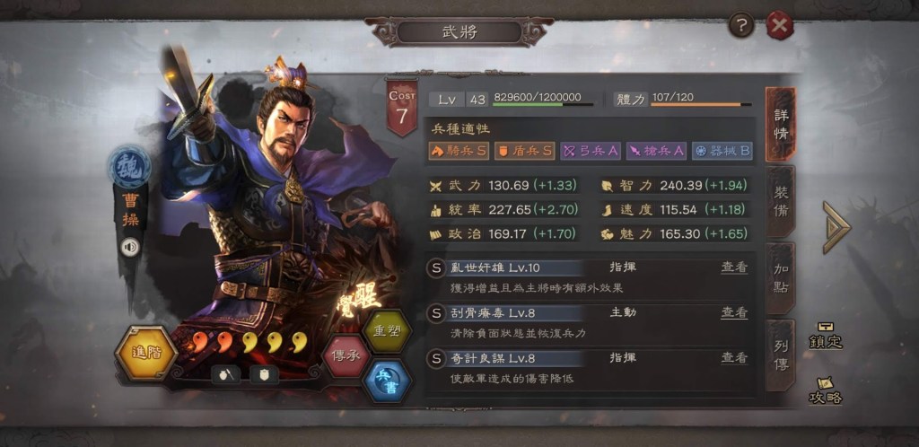Click the experience progress bar
The height and width of the screenshot is (447, 919).
[x=543, y=105]
